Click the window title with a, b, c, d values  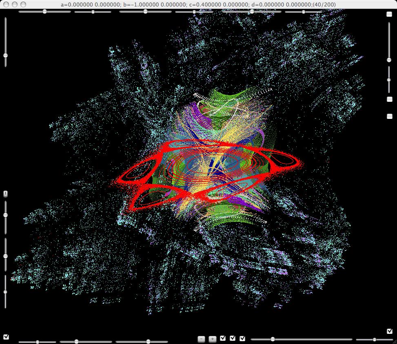click(198, 4)
